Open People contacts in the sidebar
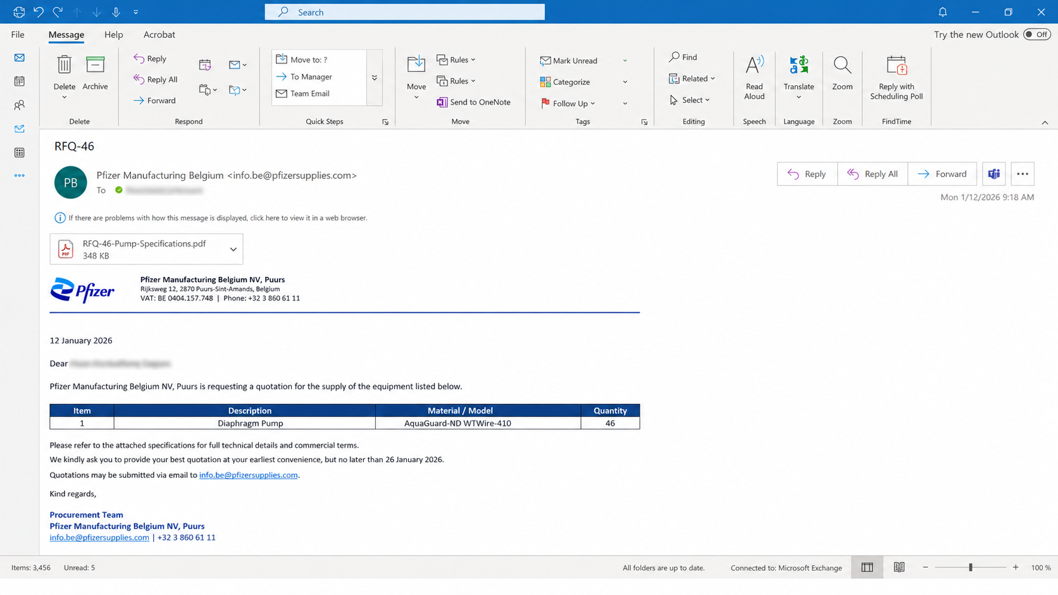This screenshot has width=1058, height=595. point(20,105)
